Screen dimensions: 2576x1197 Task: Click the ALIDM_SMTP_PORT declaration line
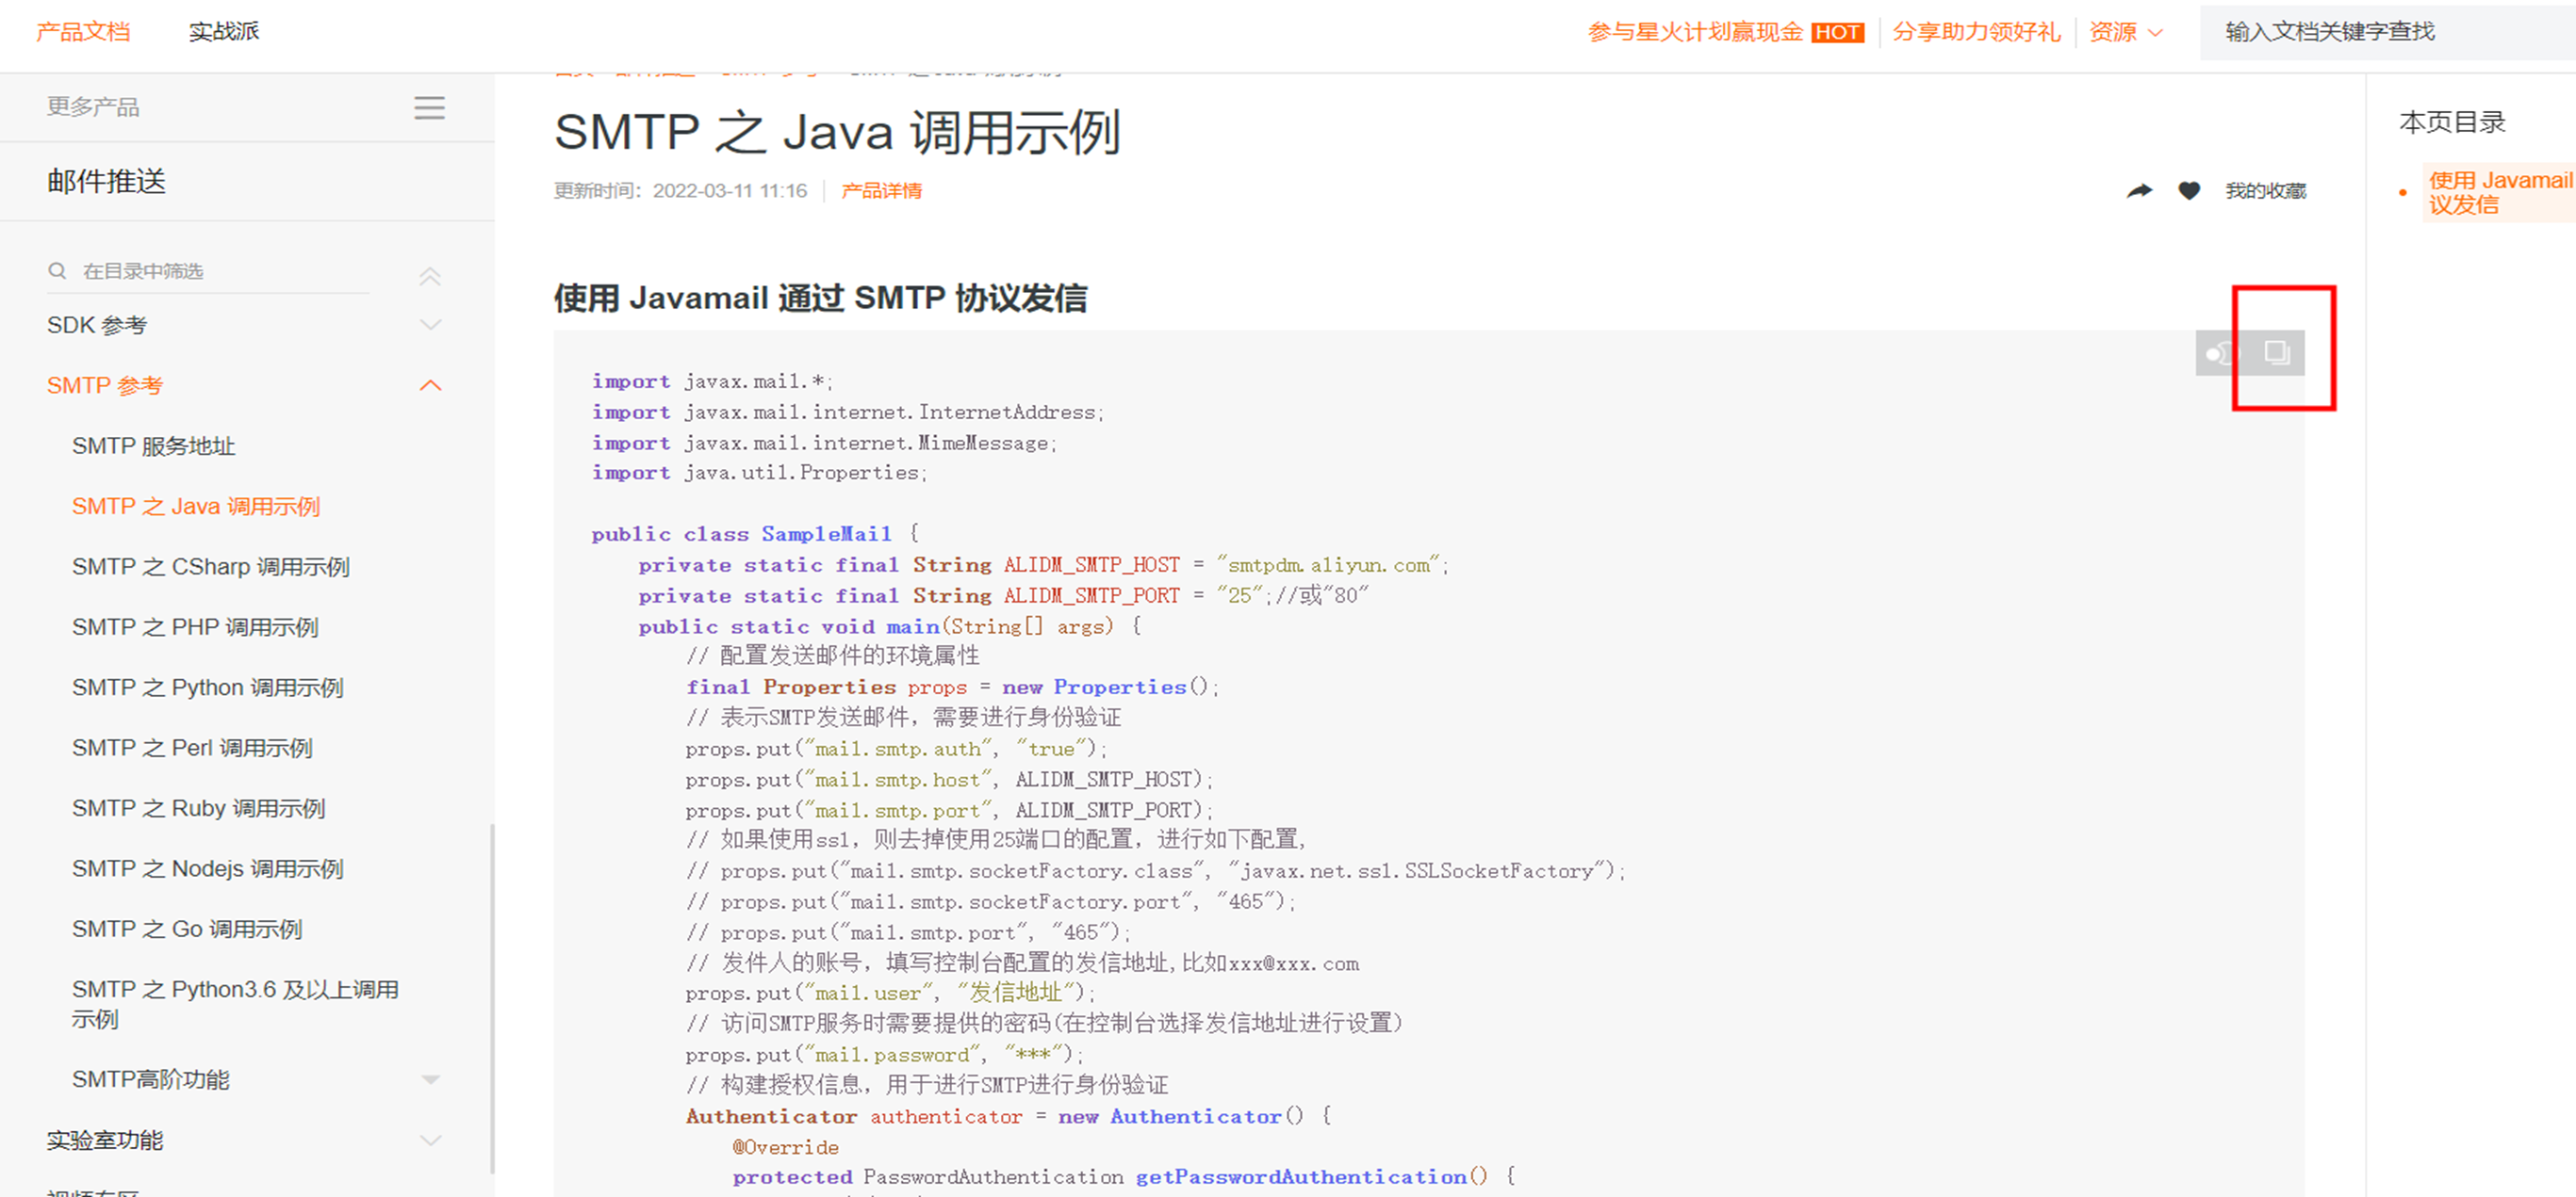(x=1003, y=595)
